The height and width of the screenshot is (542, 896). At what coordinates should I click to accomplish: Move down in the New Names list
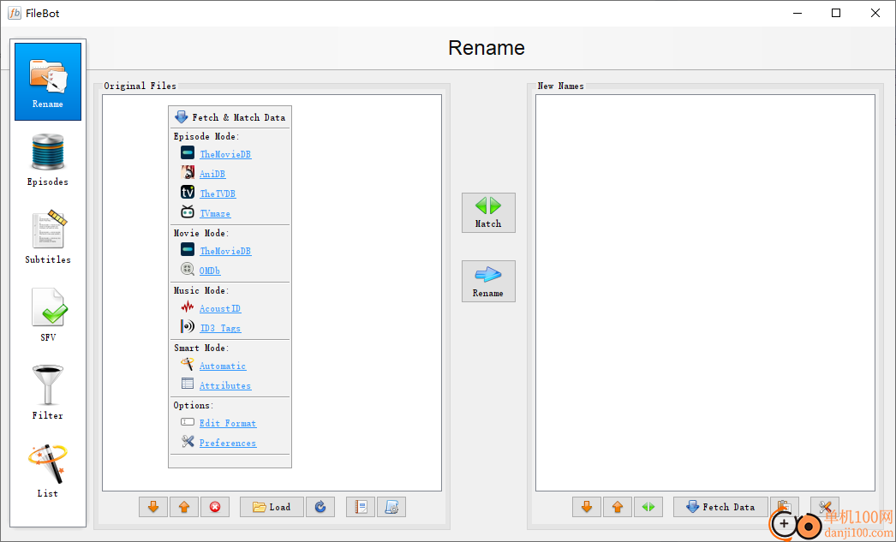coord(587,507)
